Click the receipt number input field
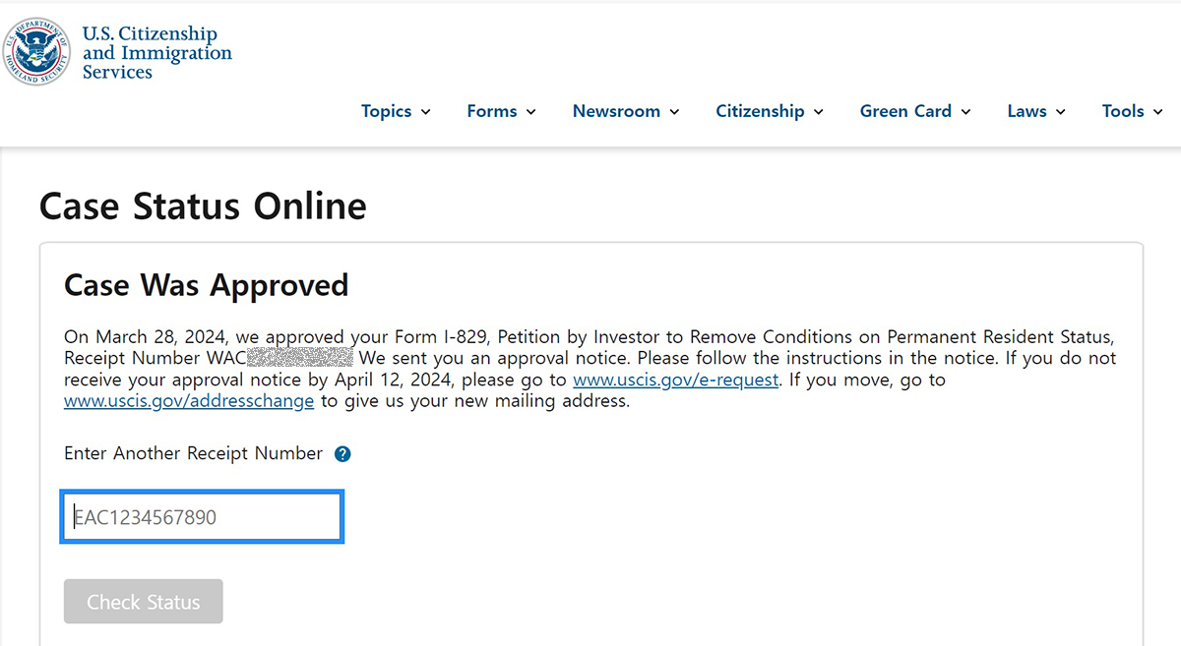 point(202,517)
